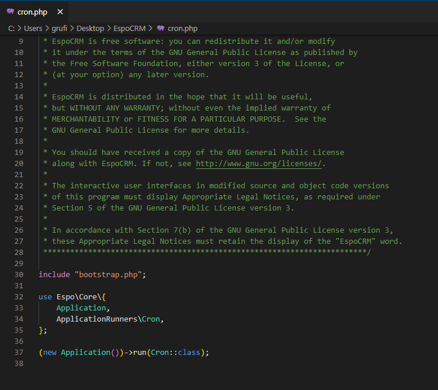Open the gnu.org licenses link
Screen dimensions: 438x390
click(x=259, y=164)
